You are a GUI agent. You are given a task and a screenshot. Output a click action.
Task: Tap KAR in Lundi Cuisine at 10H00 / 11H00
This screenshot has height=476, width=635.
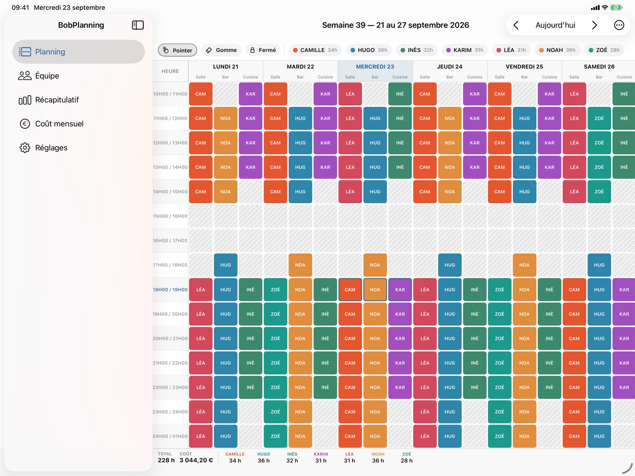250,94
